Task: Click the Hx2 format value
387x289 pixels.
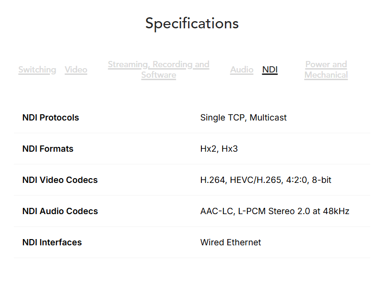Action: [x=208, y=149]
